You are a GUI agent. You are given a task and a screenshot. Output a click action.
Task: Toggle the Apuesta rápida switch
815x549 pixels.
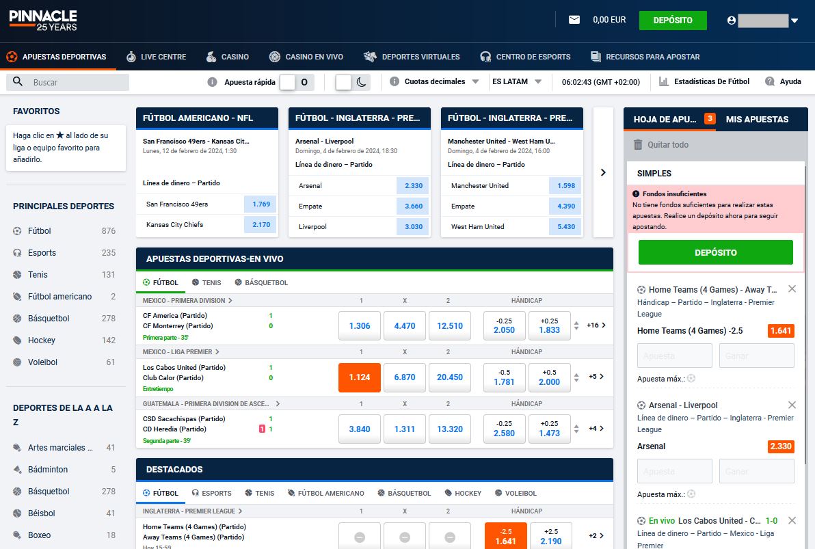click(x=297, y=81)
